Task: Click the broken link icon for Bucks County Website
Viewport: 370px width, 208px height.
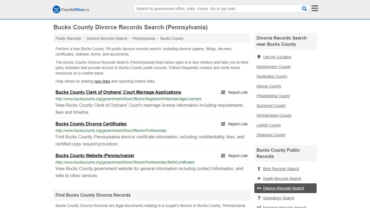Action: pos(223,156)
